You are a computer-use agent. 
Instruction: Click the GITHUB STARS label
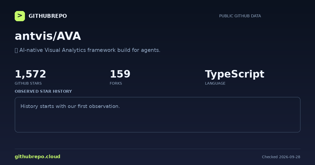pos(28,83)
